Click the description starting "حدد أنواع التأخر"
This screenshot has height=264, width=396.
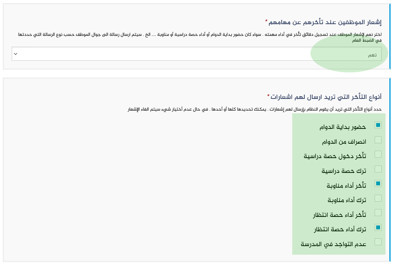point(255,109)
